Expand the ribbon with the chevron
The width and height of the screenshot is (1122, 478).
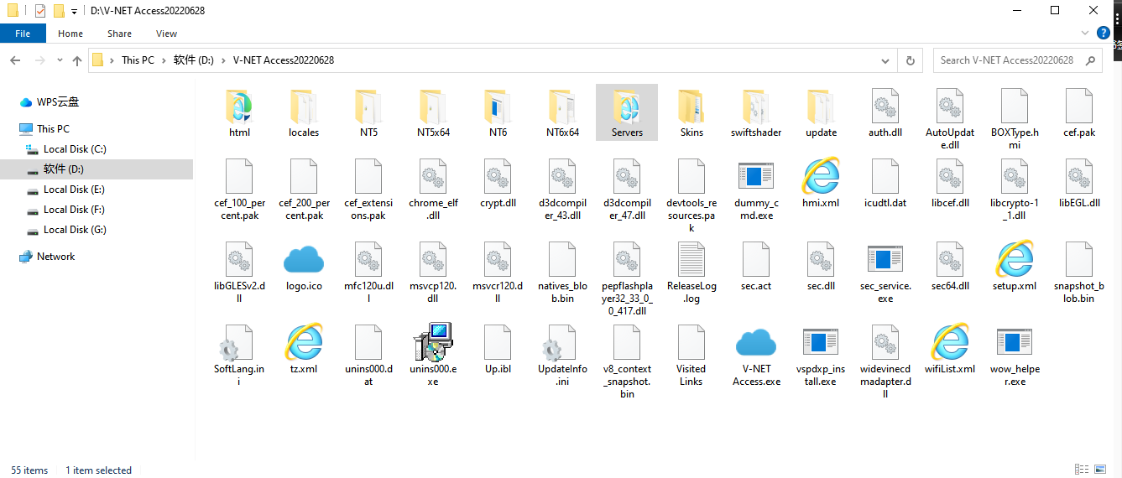point(1083,33)
